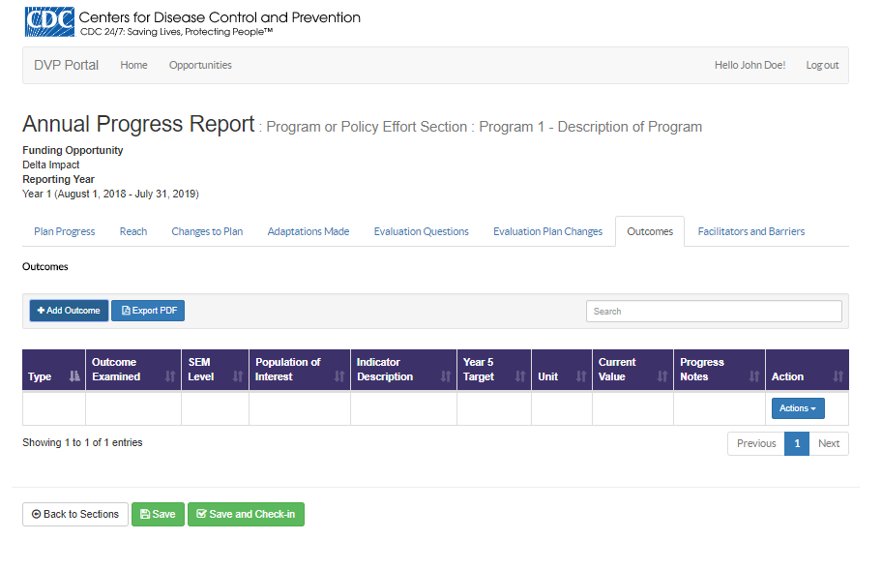The image size is (882, 570).
Task: Sort by Current Value column arrows
Action: pos(662,376)
